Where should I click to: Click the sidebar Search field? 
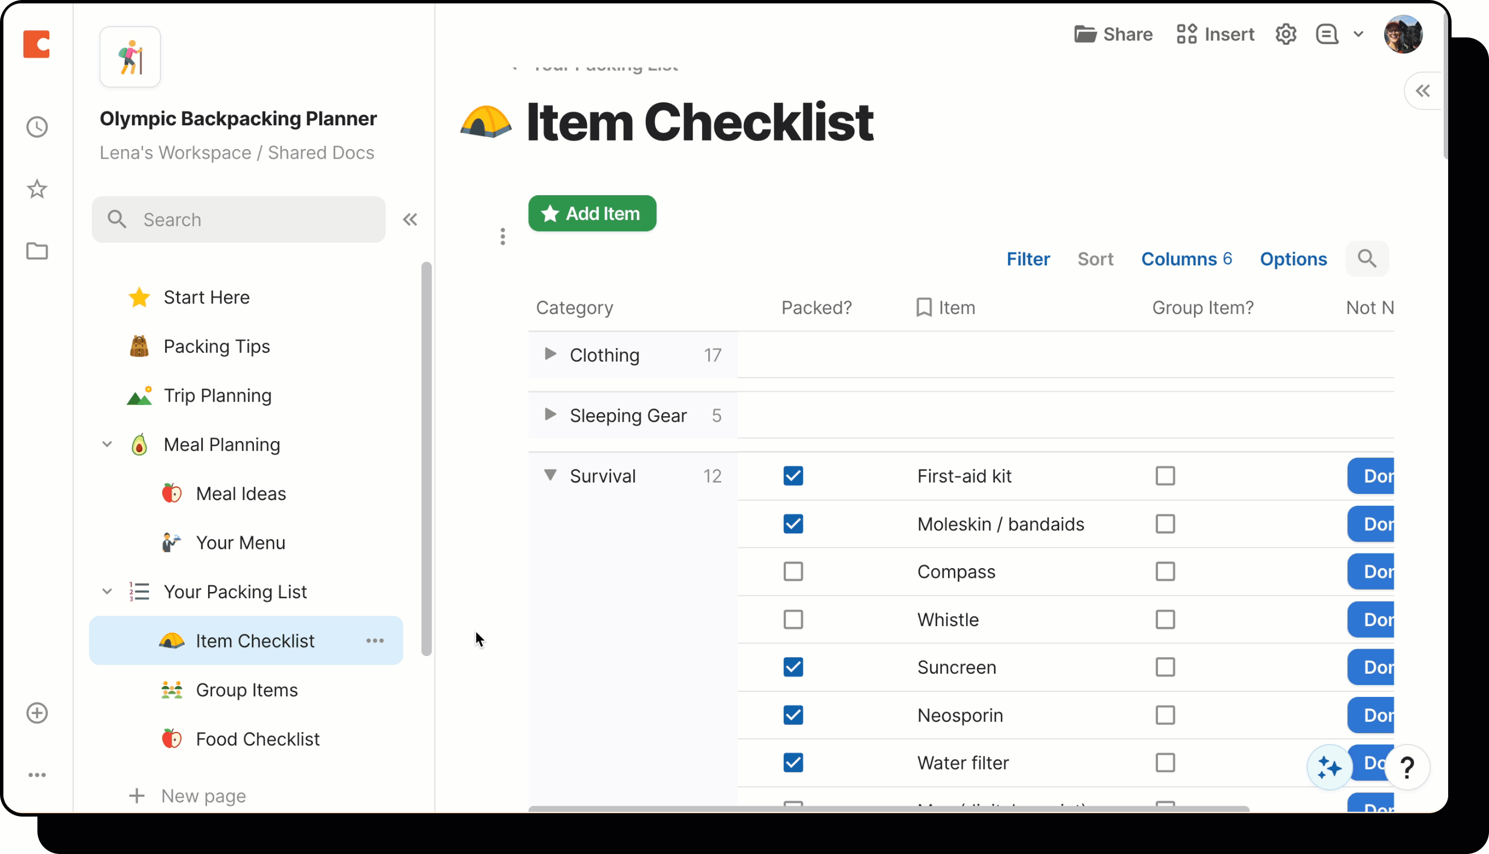click(239, 220)
